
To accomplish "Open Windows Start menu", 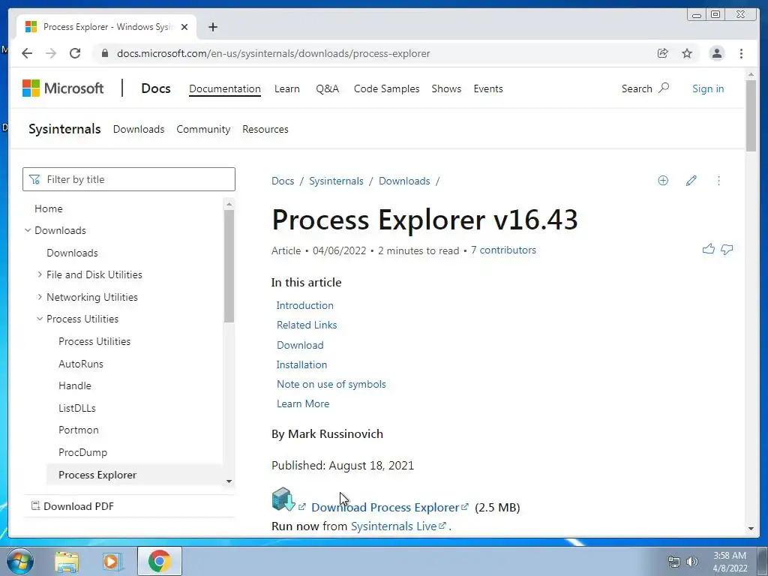I will tap(20, 561).
